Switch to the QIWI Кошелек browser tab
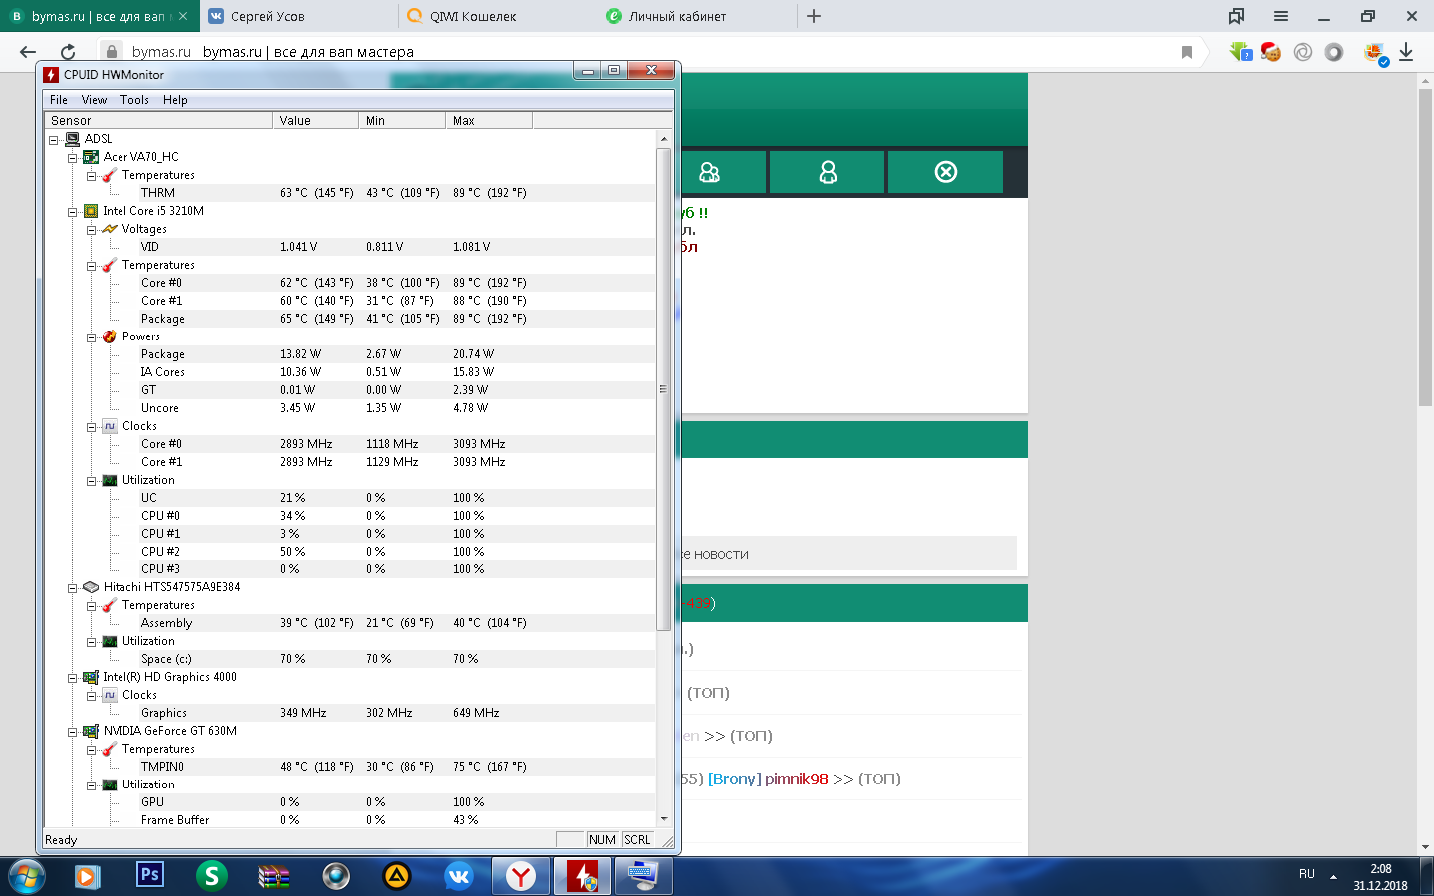 (498, 16)
